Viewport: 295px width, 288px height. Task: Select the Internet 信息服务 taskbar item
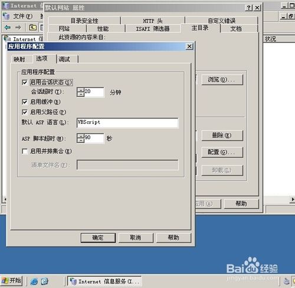pyautogui.click(x=104, y=282)
